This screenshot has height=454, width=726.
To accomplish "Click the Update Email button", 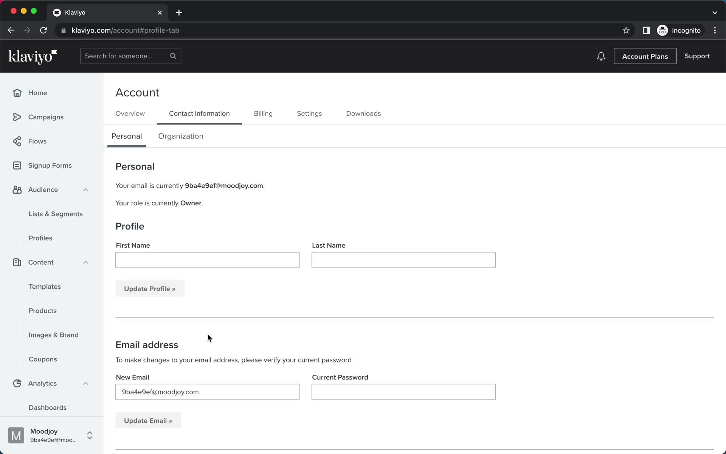I will coord(148,420).
